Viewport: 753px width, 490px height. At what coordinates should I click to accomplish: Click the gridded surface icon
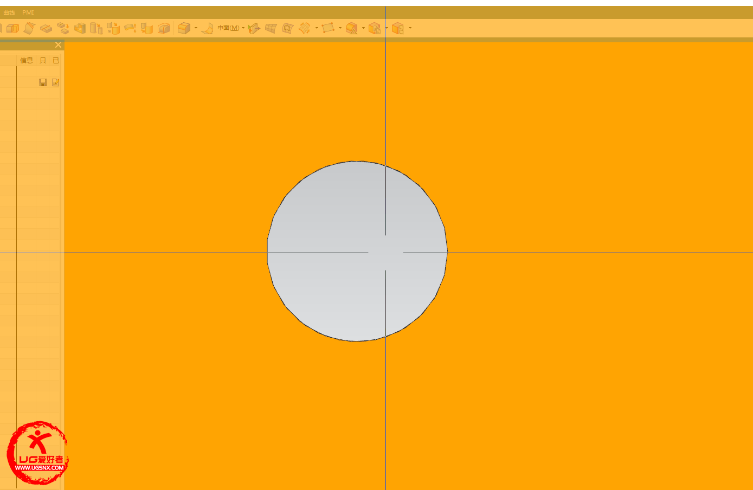coord(271,28)
